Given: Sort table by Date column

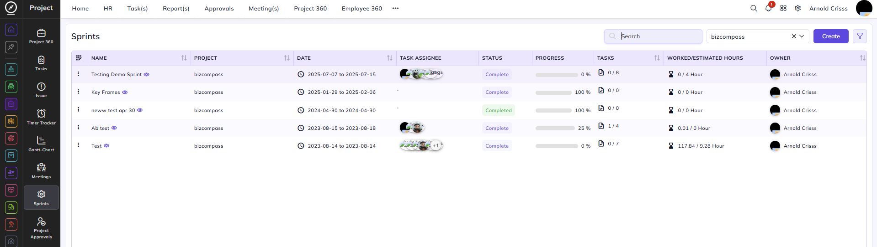Looking at the screenshot, I should coord(389,58).
